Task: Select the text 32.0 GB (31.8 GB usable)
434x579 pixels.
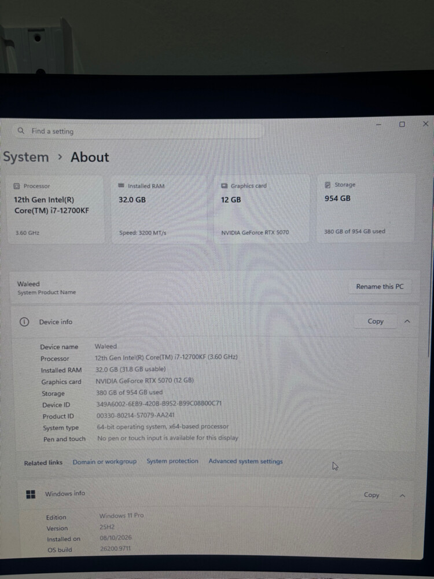Action: tap(131, 369)
